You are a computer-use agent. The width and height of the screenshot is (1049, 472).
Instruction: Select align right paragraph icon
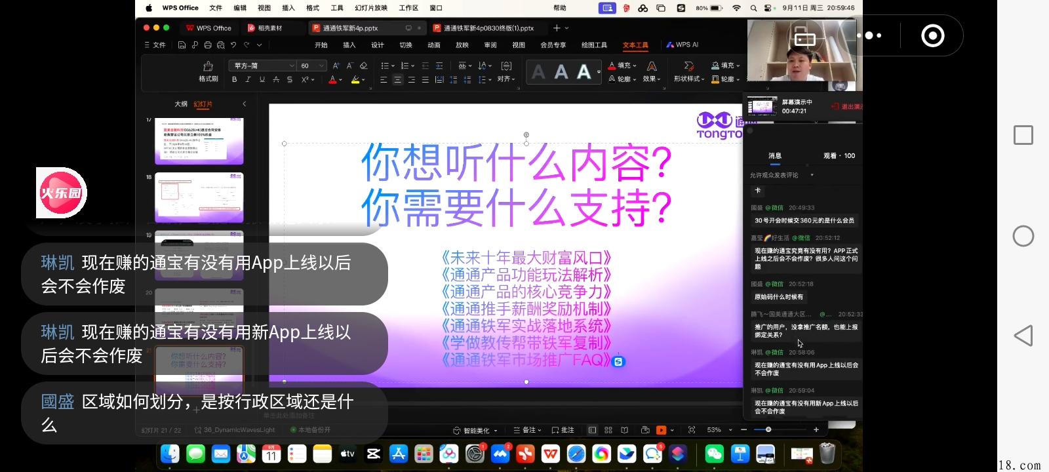pyautogui.click(x=411, y=79)
